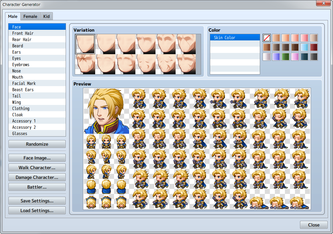This screenshot has height=234, width=333.
Task: Select Eyes in the parts list
Action: (x=37, y=58)
